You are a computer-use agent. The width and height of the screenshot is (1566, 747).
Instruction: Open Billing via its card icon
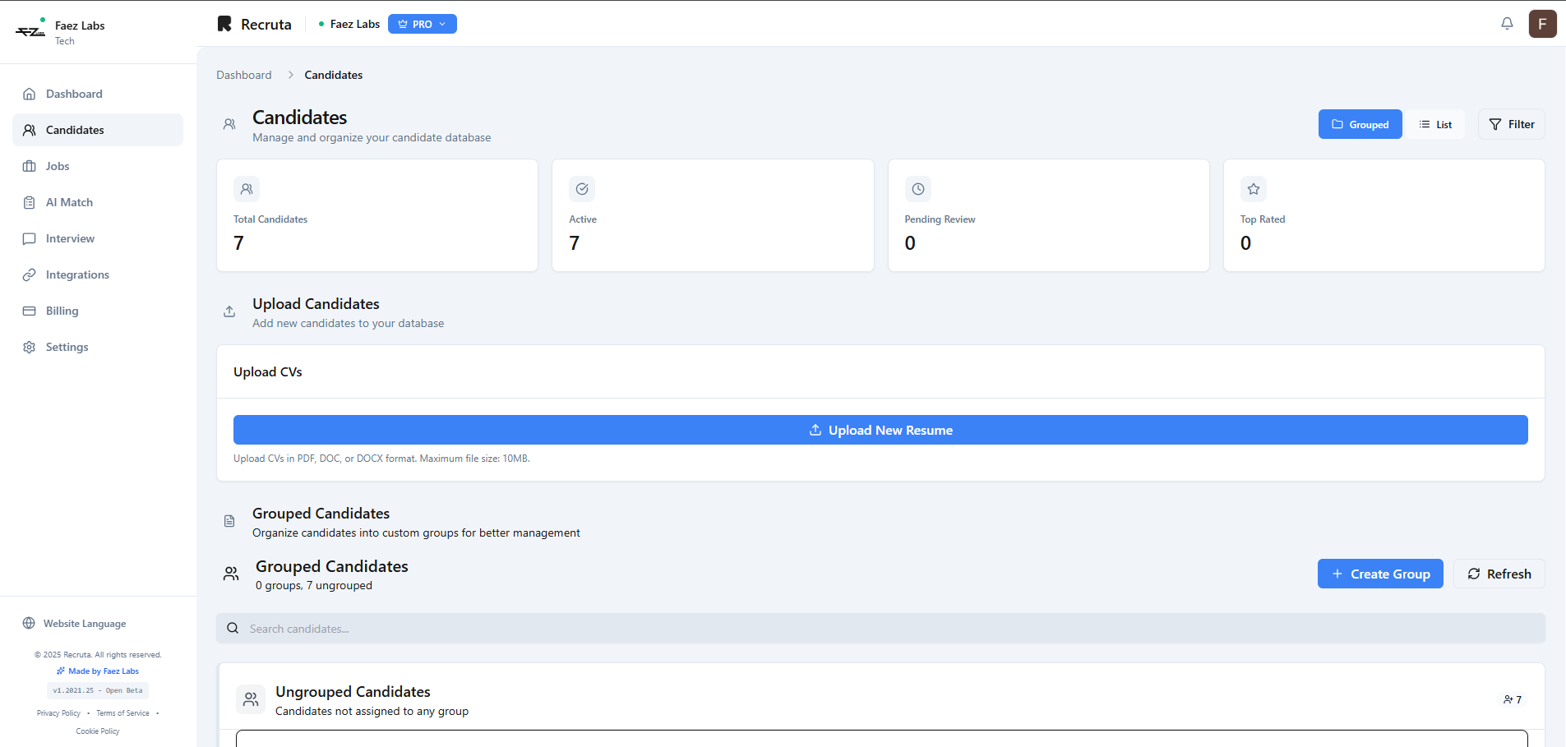[x=30, y=311]
